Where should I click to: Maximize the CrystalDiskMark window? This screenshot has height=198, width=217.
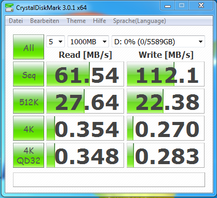coord(182,6)
